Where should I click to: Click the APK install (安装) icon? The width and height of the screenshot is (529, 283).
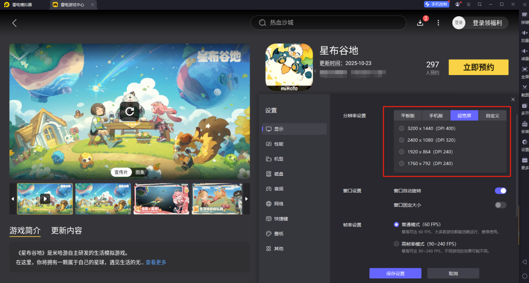[524, 126]
